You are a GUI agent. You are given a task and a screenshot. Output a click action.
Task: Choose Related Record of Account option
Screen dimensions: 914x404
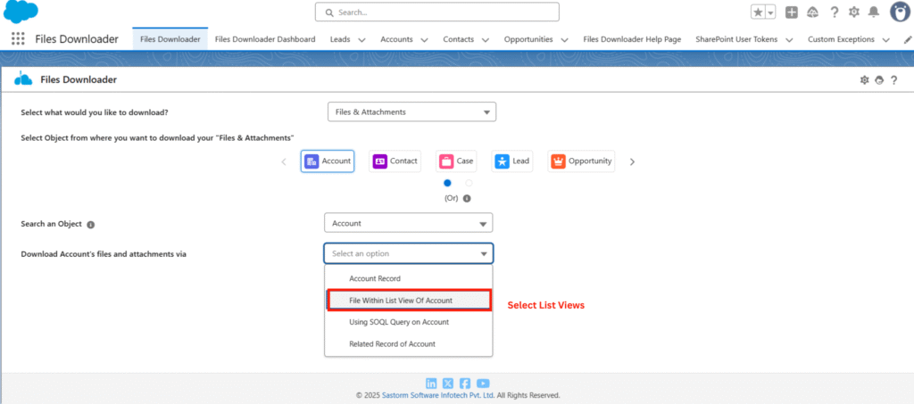409,344
